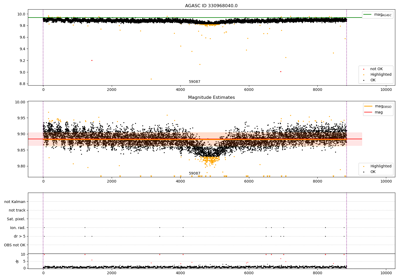Click the red not-OK point at magnitude 9.2

click(x=92, y=60)
